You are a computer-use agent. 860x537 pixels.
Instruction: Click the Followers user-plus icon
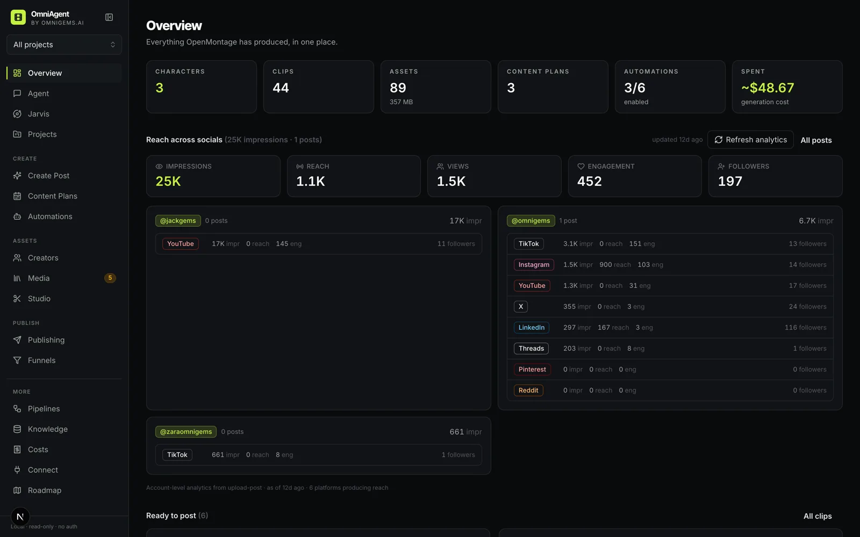721,166
